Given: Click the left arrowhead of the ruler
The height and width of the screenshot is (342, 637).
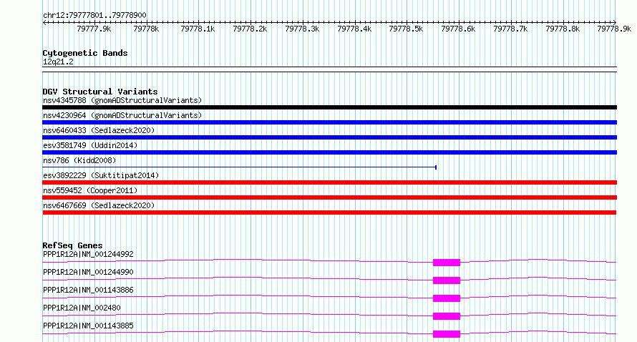Looking at the screenshot, I should 44,22.
